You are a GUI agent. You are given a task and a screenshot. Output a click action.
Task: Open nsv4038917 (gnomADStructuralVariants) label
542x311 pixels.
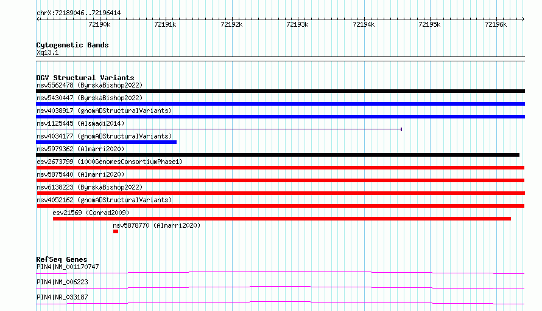point(104,111)
